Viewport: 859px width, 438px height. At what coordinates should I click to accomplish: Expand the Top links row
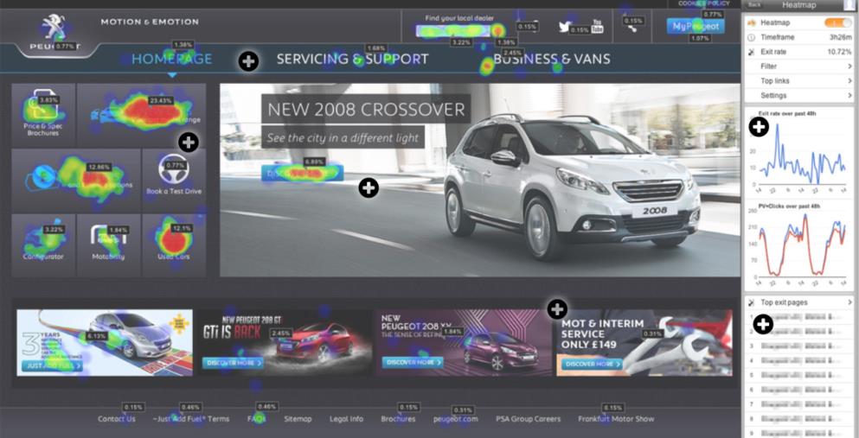(799, 81)
